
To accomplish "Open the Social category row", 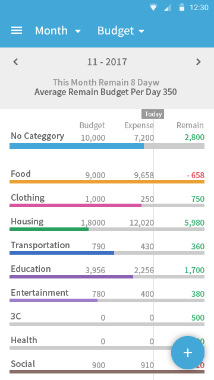I will (x=107, y=367).
